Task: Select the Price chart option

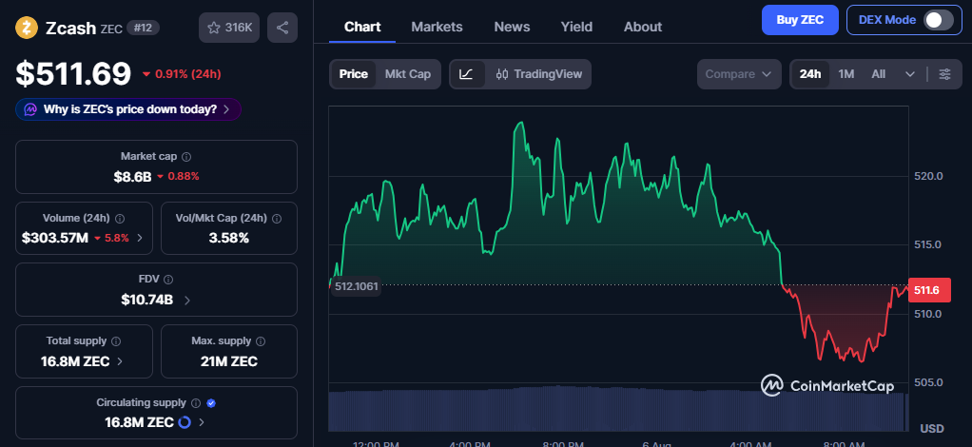Action: (354, 74)
